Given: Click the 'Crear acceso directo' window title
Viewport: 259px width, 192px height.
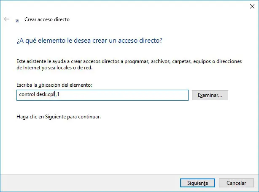Looking at the screenshot, I should (x=47, y=19).
